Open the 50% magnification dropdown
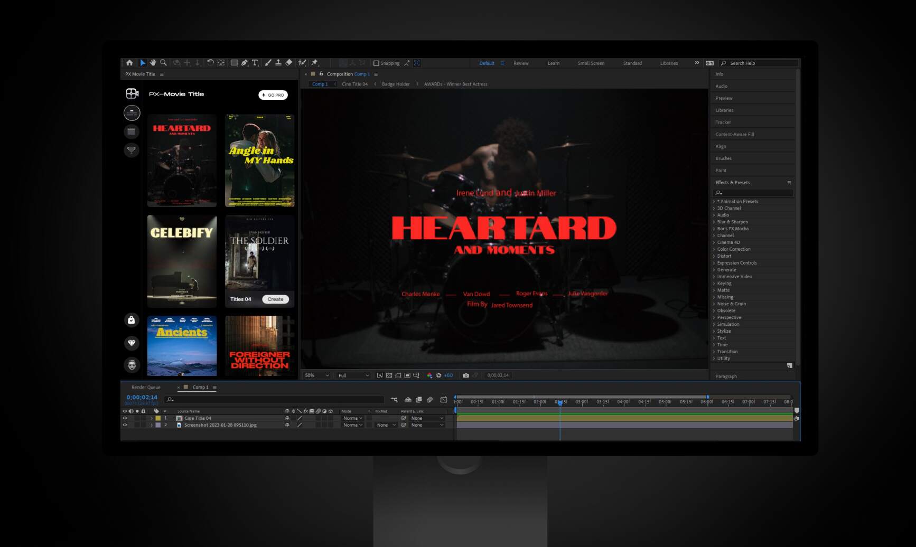The height and width of the screenshot is (547, 916). click(x=317, y=375)
